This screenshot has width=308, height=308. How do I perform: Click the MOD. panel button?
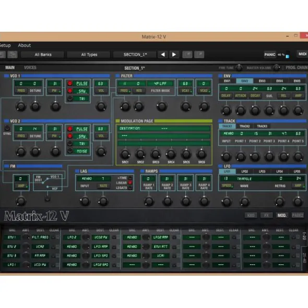282,215
